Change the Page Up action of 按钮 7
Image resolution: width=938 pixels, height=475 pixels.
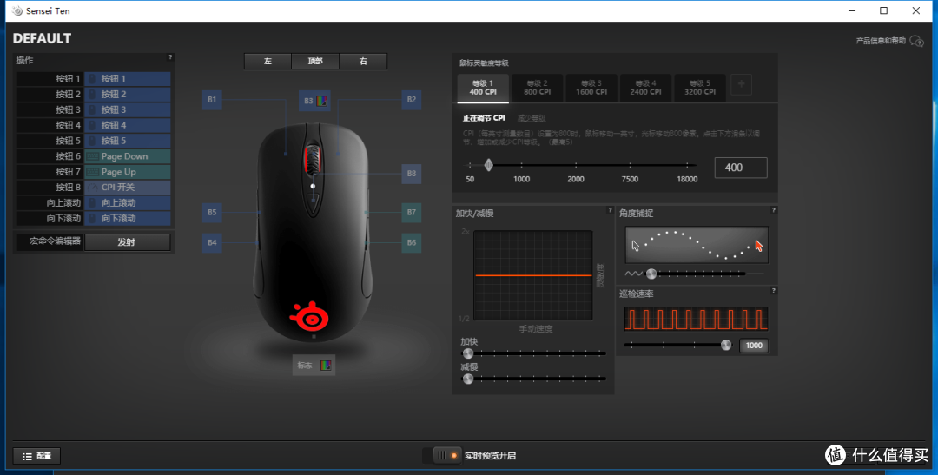[x=128, y=172]
